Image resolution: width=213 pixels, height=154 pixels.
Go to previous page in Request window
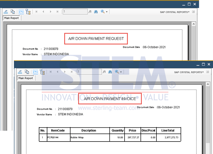(43, 12)
